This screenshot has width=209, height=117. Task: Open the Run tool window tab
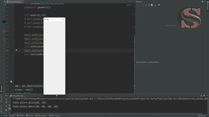point(6,116)
